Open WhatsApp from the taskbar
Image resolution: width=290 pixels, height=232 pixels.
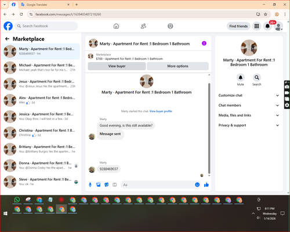17,200
